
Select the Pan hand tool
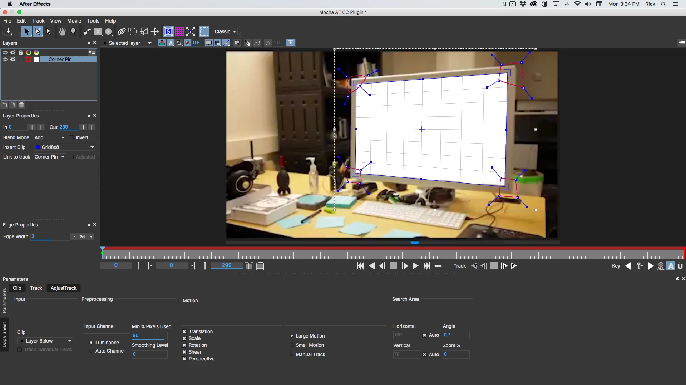click(62, 31)
